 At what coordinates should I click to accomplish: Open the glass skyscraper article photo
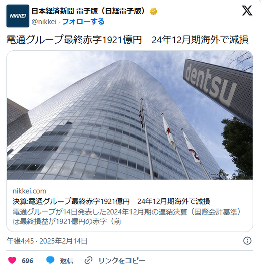130,115
